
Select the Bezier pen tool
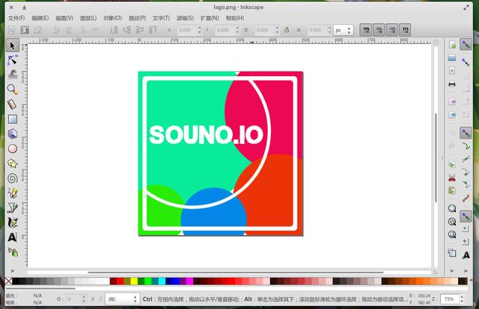12,207
